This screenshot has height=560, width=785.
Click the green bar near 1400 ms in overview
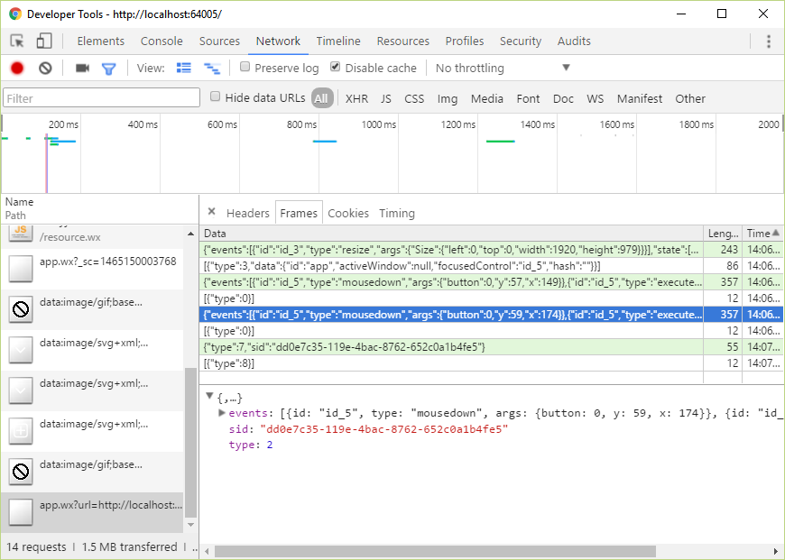(x=500, y=141)
